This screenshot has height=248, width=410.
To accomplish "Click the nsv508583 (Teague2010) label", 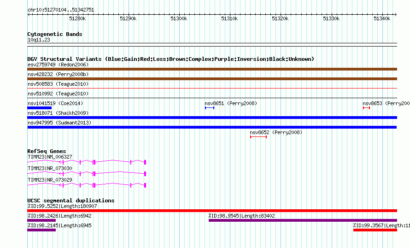I will tap(58, 84).
